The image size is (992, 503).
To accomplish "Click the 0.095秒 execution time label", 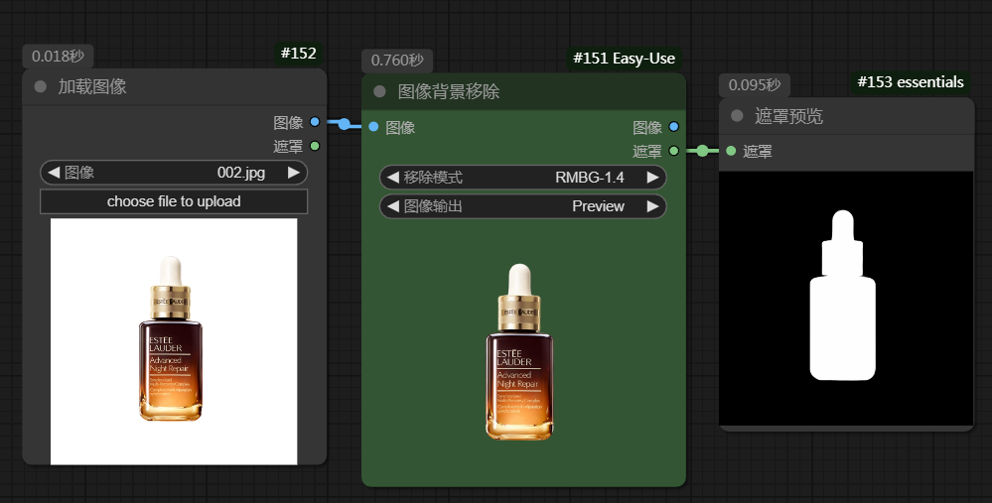I will point(755,84).
